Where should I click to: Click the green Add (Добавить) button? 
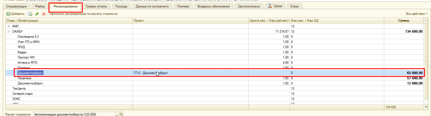tap(16, 14)
